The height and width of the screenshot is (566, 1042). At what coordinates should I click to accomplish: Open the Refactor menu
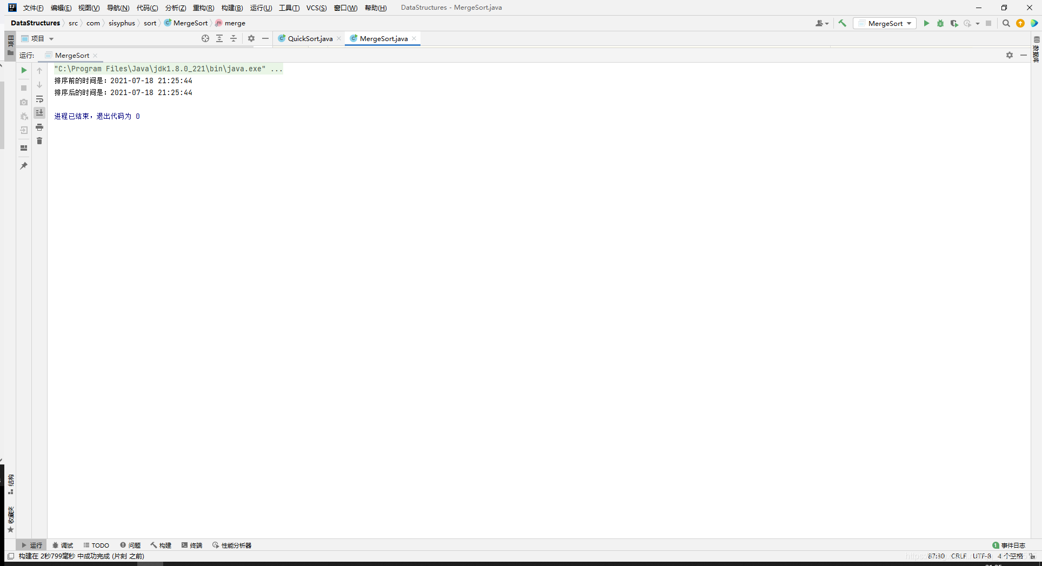[204, 8]
